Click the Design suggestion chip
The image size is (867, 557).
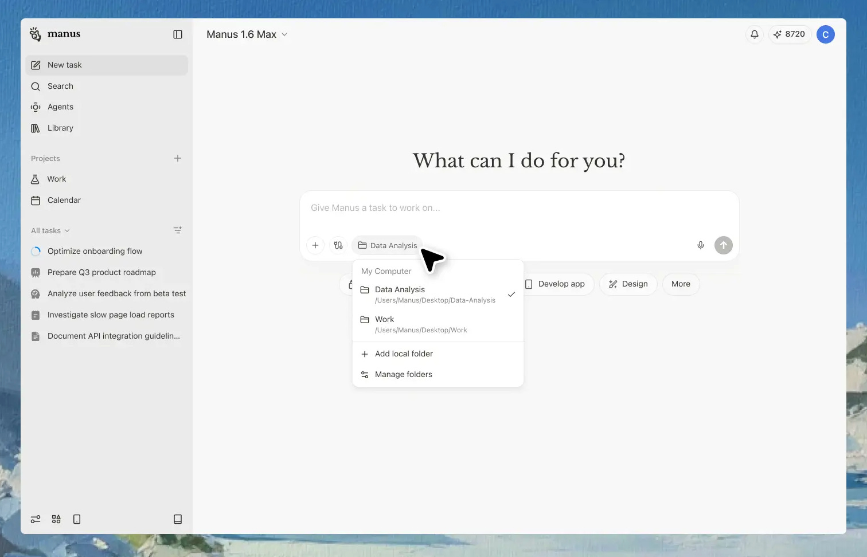(x=628, y=284)
